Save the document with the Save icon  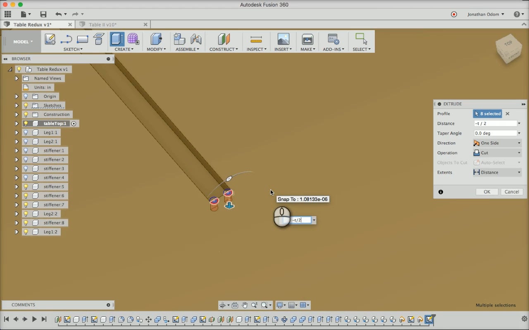point(43,14)
